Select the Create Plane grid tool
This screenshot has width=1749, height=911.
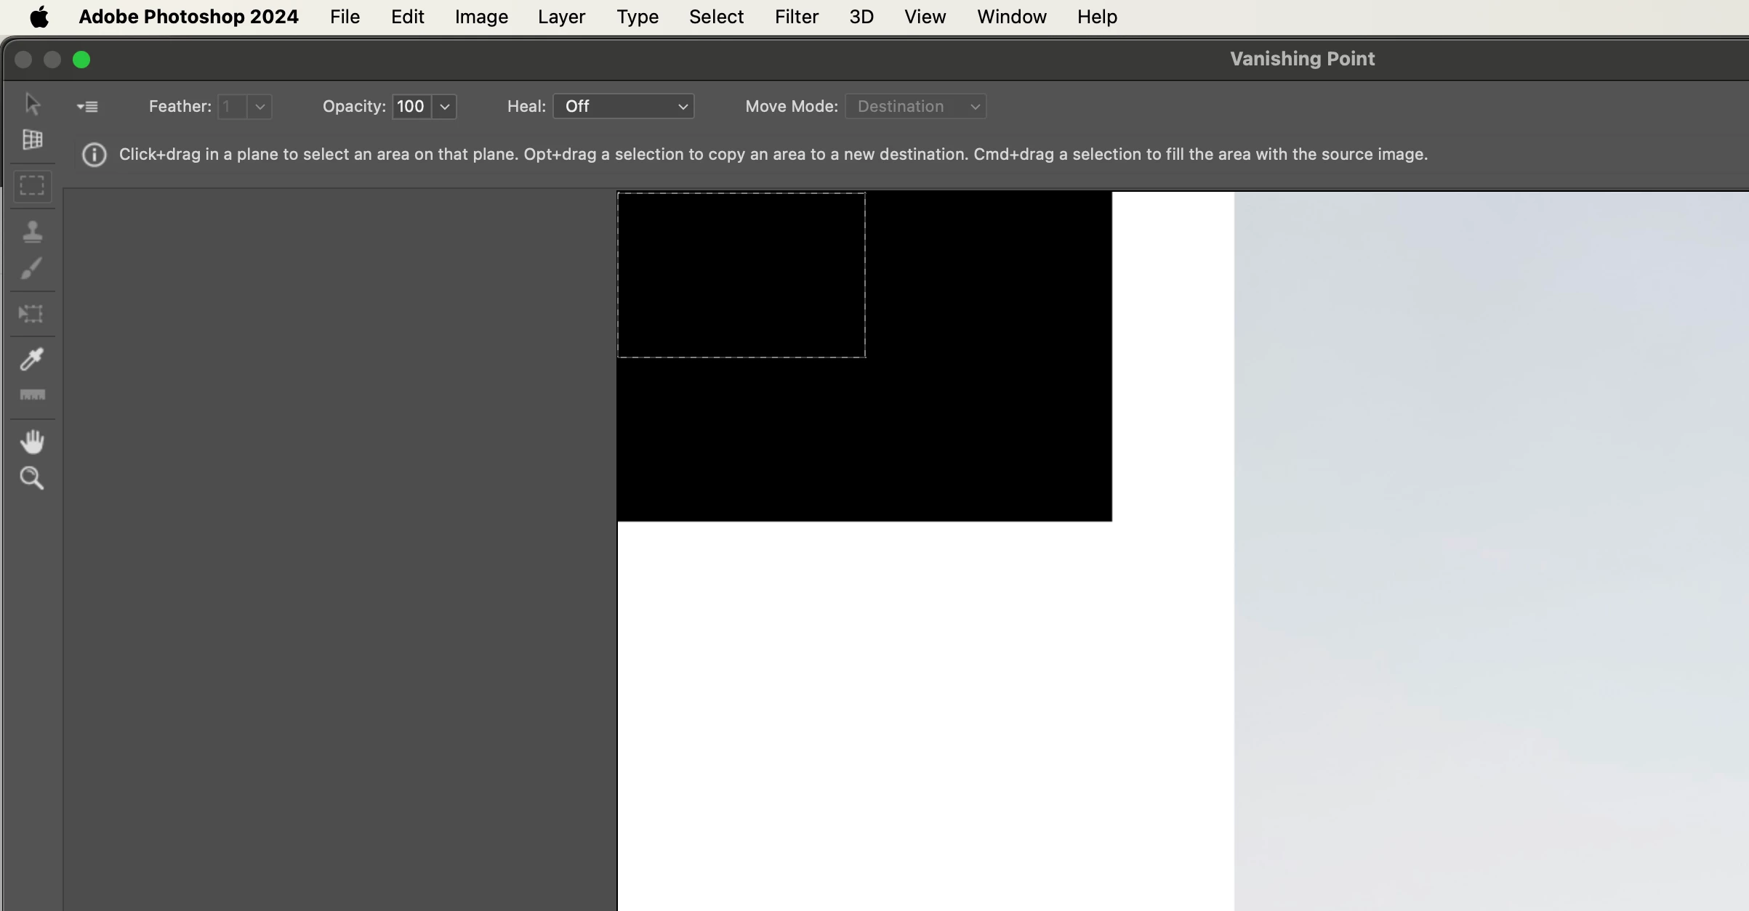pos(32,139)
